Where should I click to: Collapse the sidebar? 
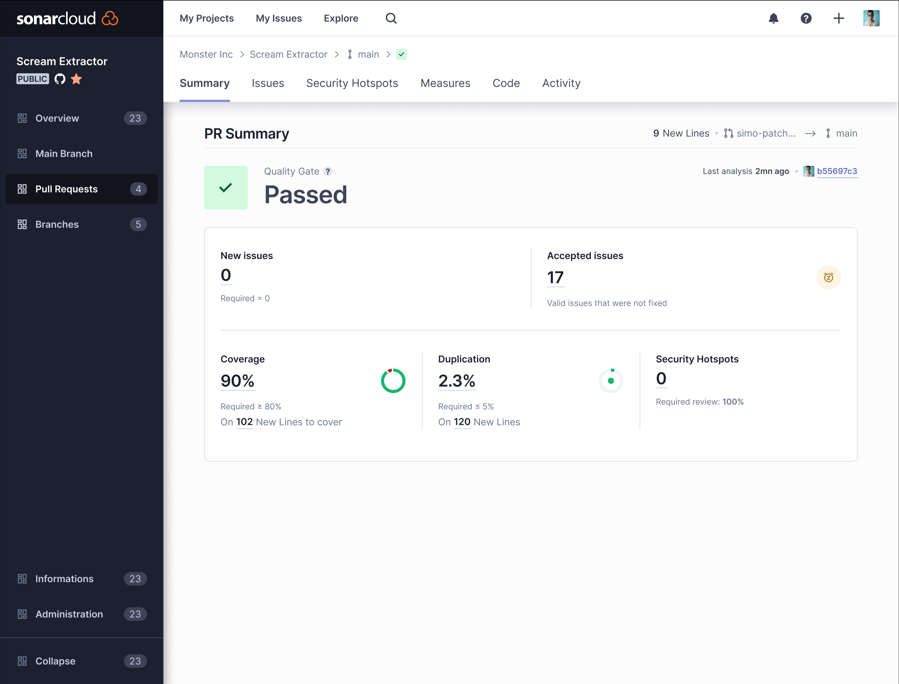click(x=81, y=661)
